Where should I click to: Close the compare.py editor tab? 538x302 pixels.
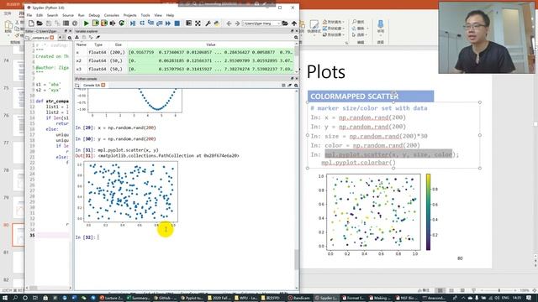[x=52, y=38]
